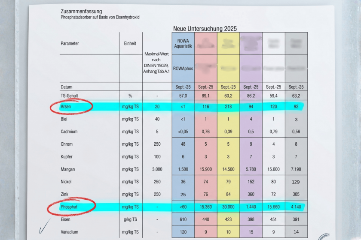Click the Neue Untersuchung 2025 heading
Screen dimensions: 361x240
click(x=205, y=29)
